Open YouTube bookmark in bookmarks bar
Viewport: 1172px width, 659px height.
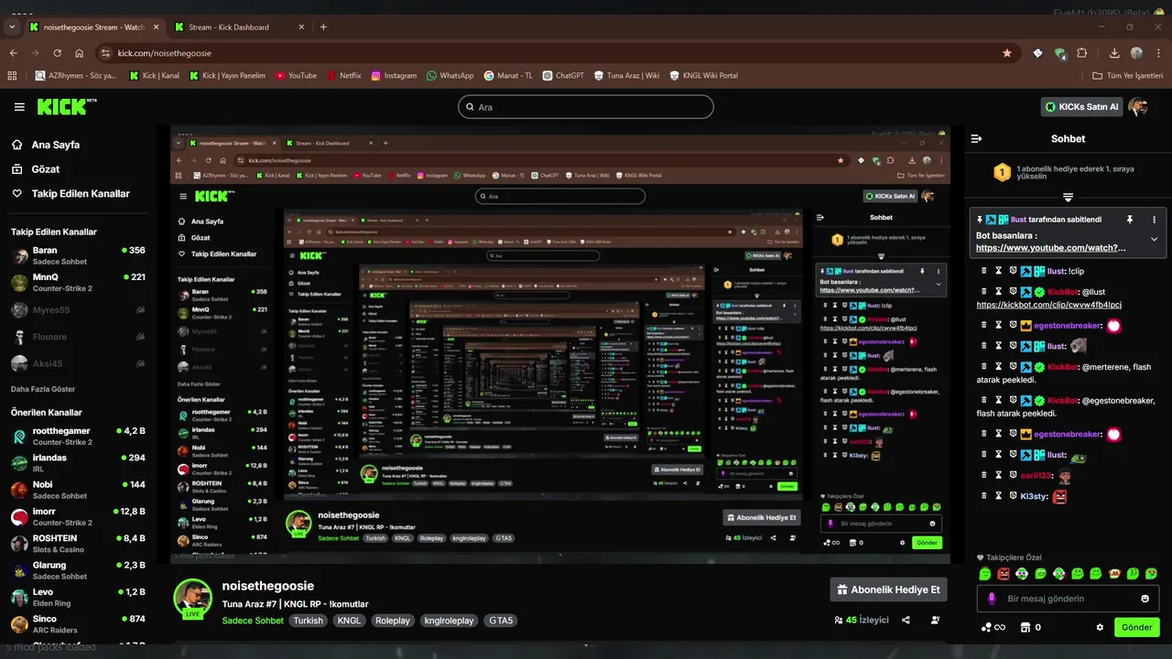(x=296, y=76)
